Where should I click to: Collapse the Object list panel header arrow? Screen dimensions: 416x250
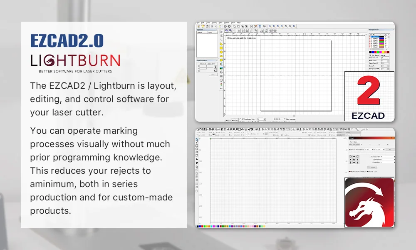coord(217,30)
